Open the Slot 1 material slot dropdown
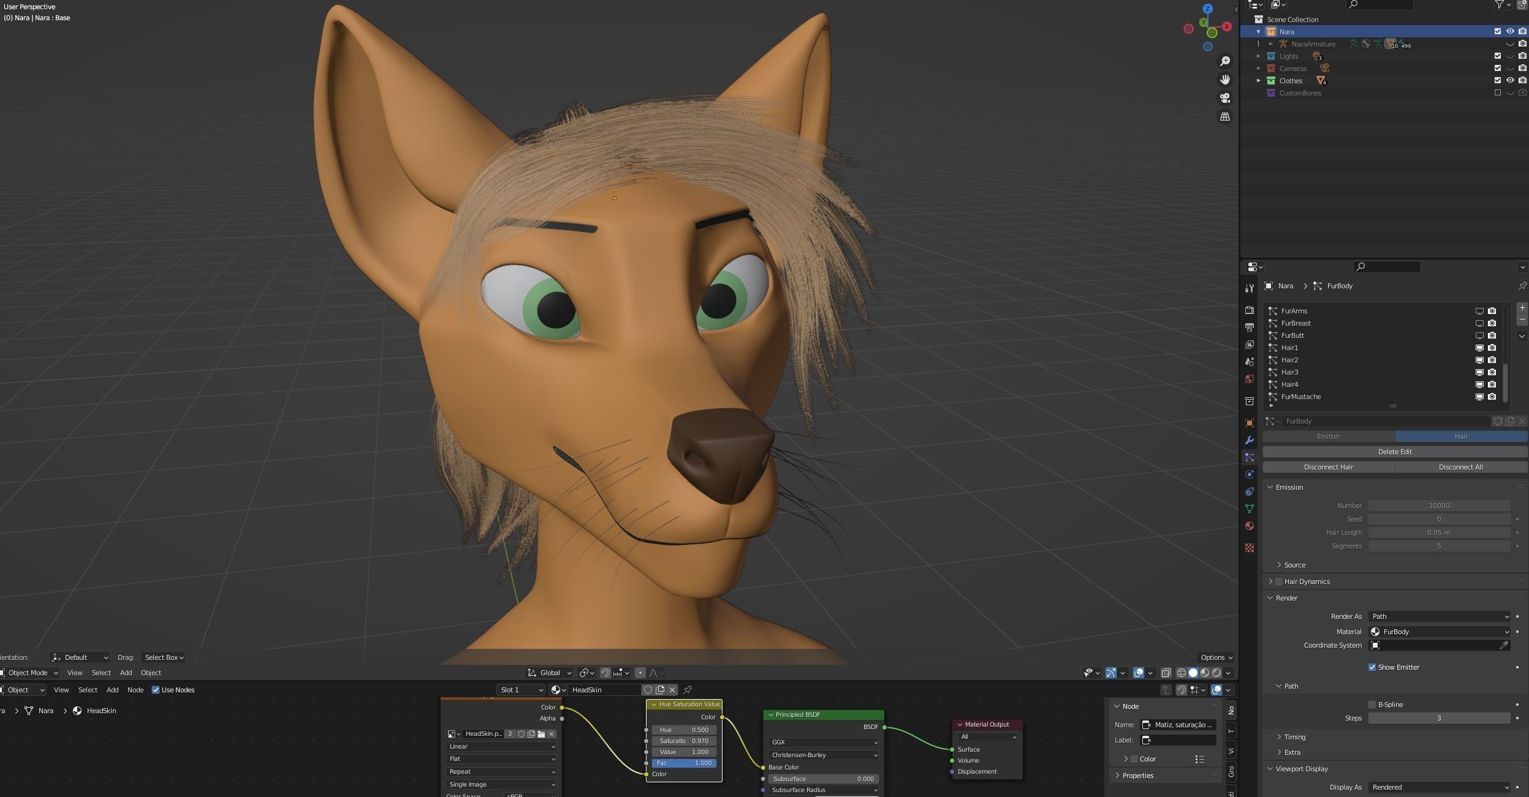 (521, 690)
